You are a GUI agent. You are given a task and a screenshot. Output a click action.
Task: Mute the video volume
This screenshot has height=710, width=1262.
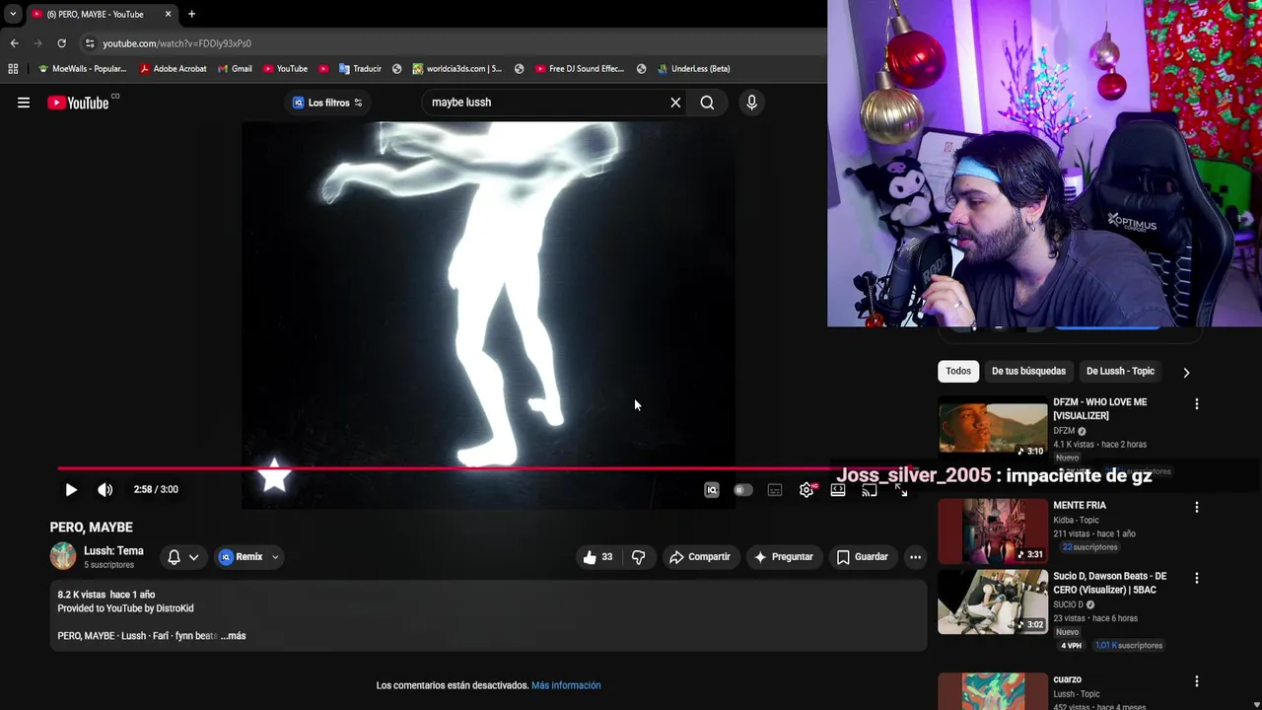pos(105,489)
